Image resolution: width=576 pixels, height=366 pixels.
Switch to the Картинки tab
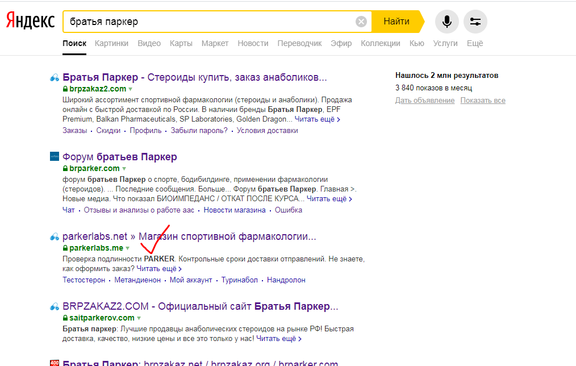pos(111,43)
